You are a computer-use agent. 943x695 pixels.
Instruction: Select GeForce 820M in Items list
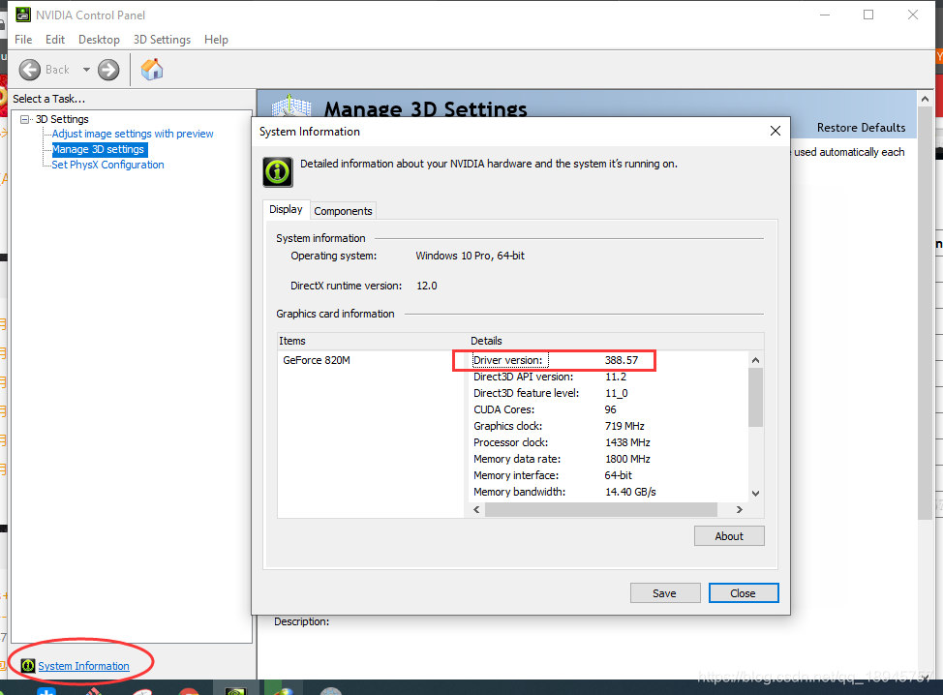(x=317, y=360)
